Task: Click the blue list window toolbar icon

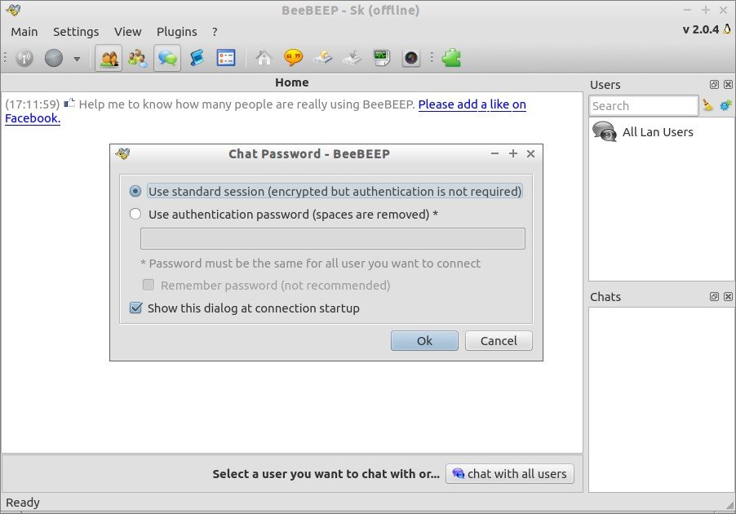Action: tap(226, 58)
